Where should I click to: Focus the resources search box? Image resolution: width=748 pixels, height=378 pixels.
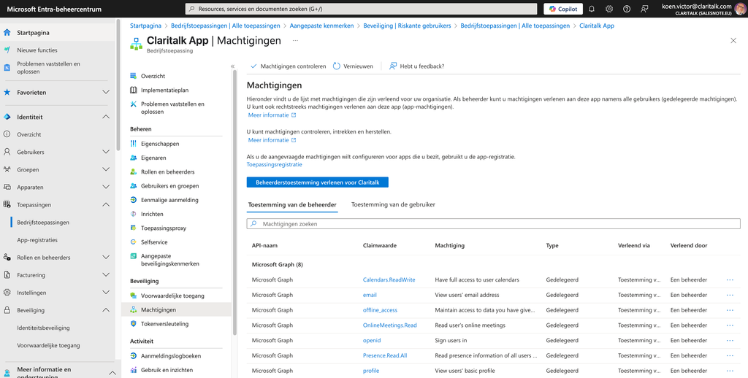pos(361,9)
